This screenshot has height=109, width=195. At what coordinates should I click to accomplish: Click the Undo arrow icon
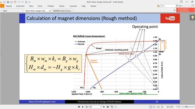[x=19, y=2]
